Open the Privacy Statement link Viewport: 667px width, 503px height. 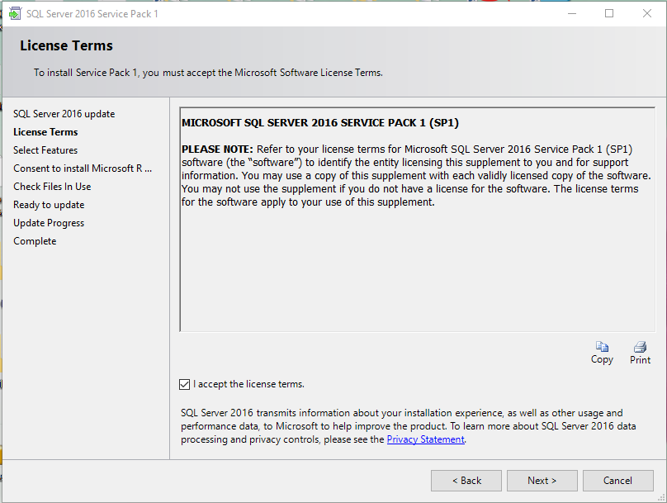(x=425, y=439)
